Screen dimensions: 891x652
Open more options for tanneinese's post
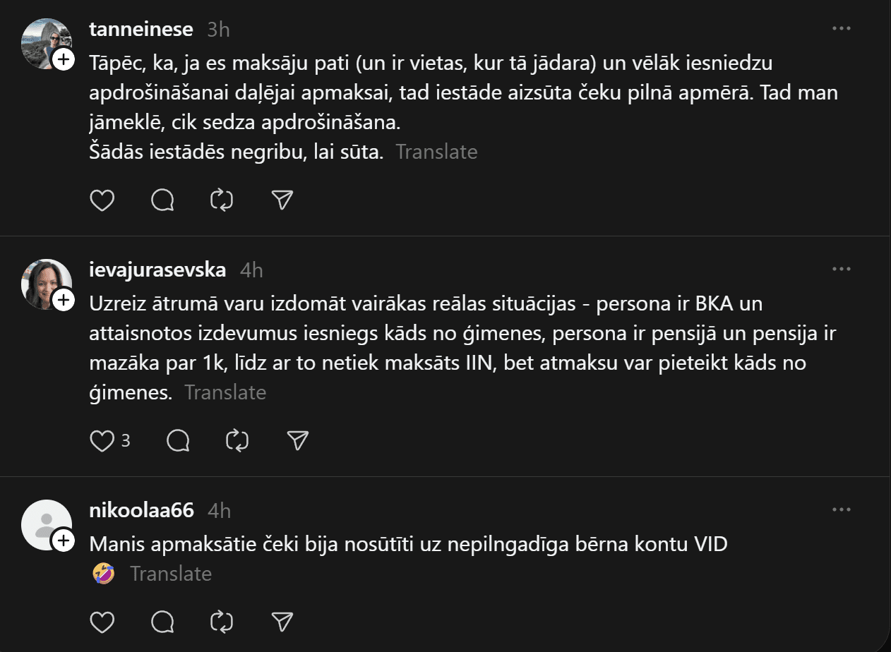pyautogui.click(x=842, y=29)
